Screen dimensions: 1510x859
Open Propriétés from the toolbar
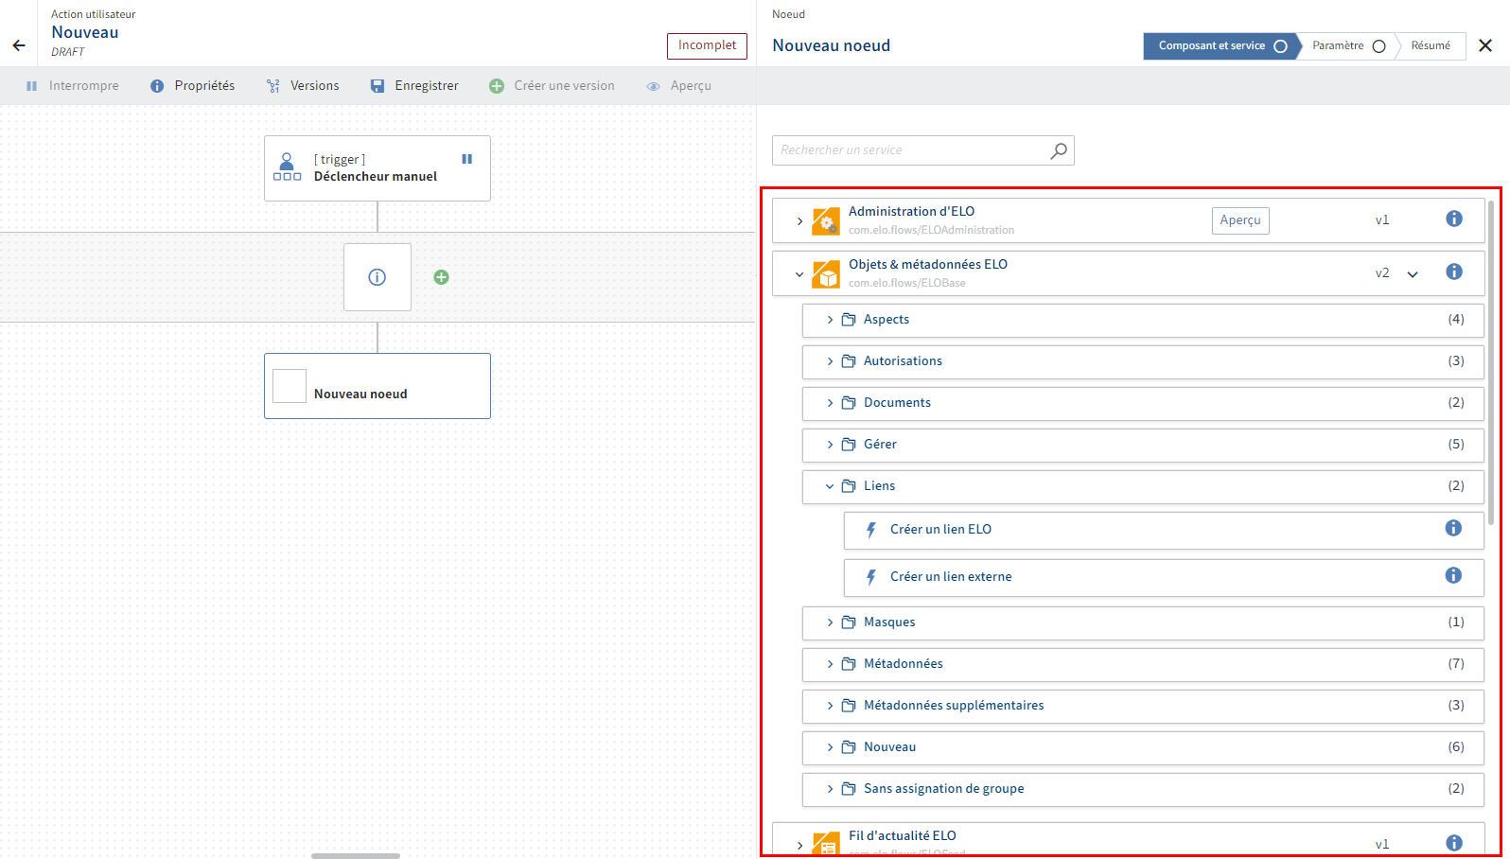tap(192, 86)
